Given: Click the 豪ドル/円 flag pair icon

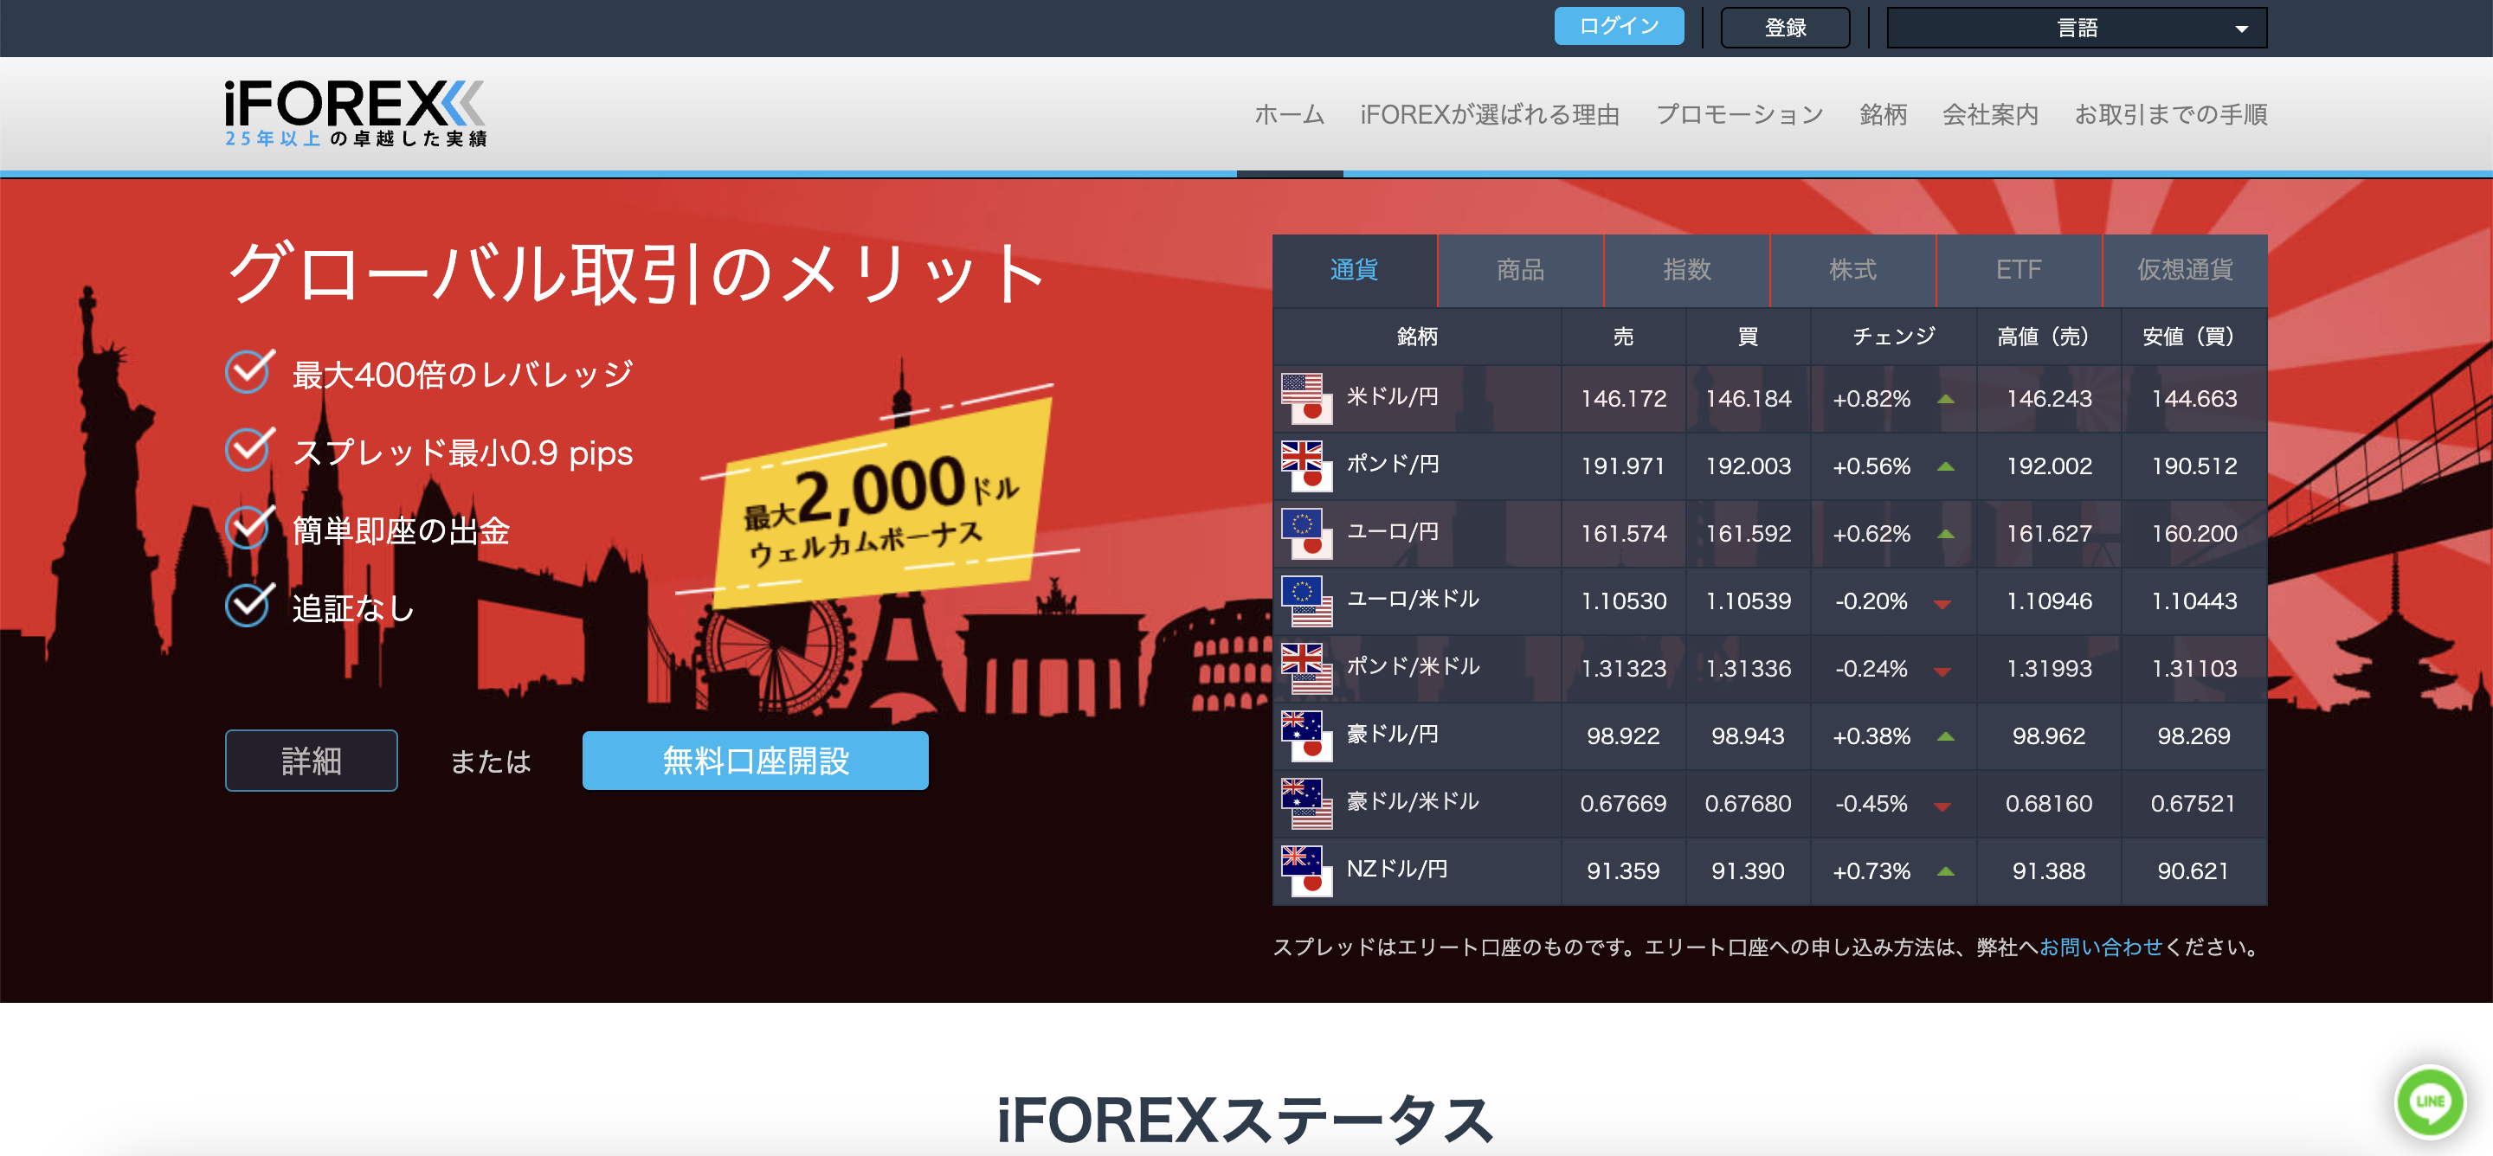Looking at the screenshot, I should pos(1306,736).
